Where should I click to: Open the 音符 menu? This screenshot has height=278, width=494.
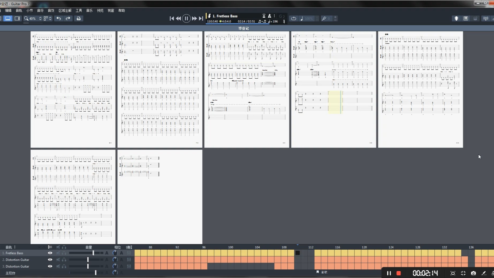click(40, 10)
